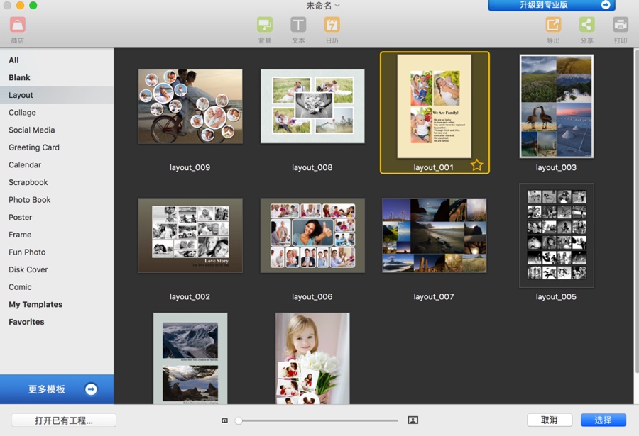Click the 选择 choose button

[603, 420]
